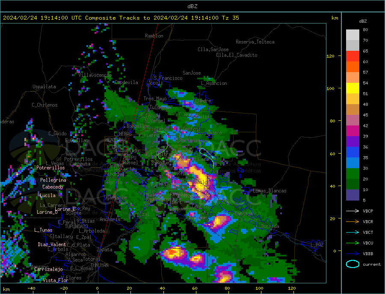
Task: Click the 'Tz 35' text in header
Action: tap(230, 17)
